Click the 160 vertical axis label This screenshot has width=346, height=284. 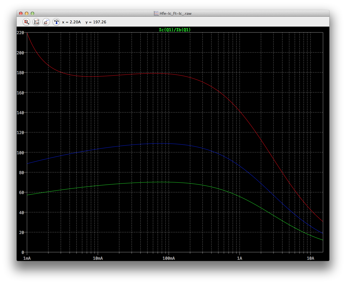(x=20, y=93)
